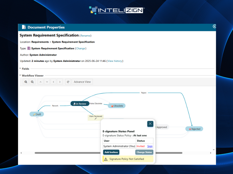Screen dimensions: 233x174
Task: Click the Mark Reviewed pen icon
Action: 96,119
